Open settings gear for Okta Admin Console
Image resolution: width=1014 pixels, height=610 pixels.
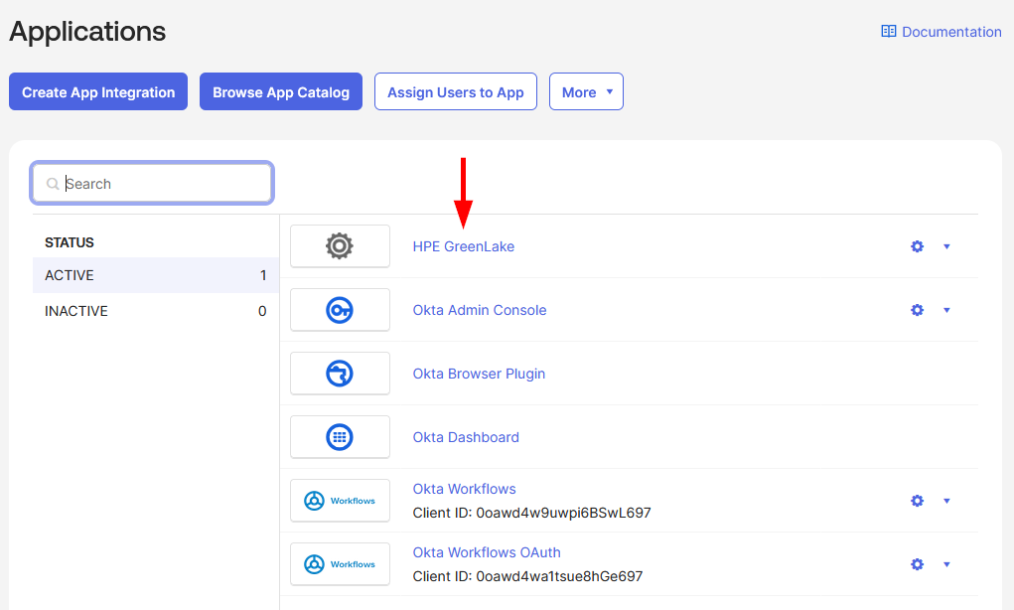click(917, 310)
